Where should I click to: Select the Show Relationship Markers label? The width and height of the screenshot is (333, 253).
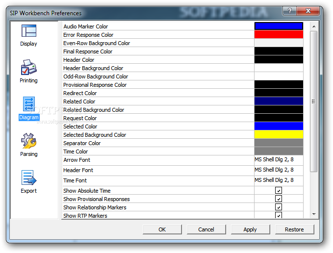tap(95, 207)
